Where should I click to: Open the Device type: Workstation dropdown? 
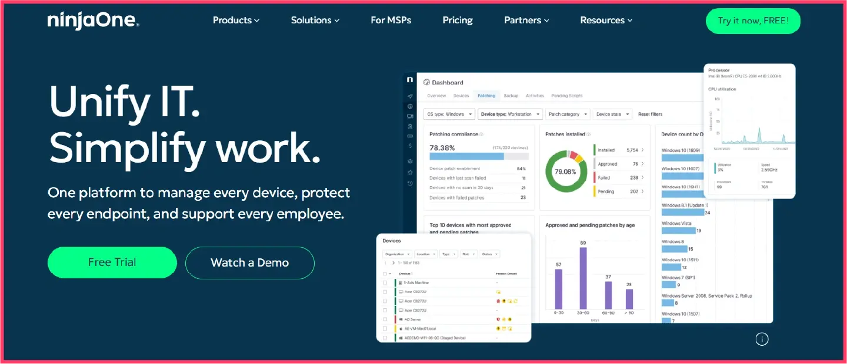click(510, 114)
